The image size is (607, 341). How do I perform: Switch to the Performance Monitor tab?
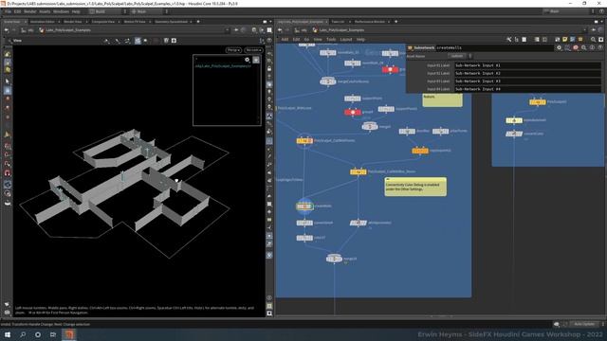pyautogui.click(x=369, y=22)
